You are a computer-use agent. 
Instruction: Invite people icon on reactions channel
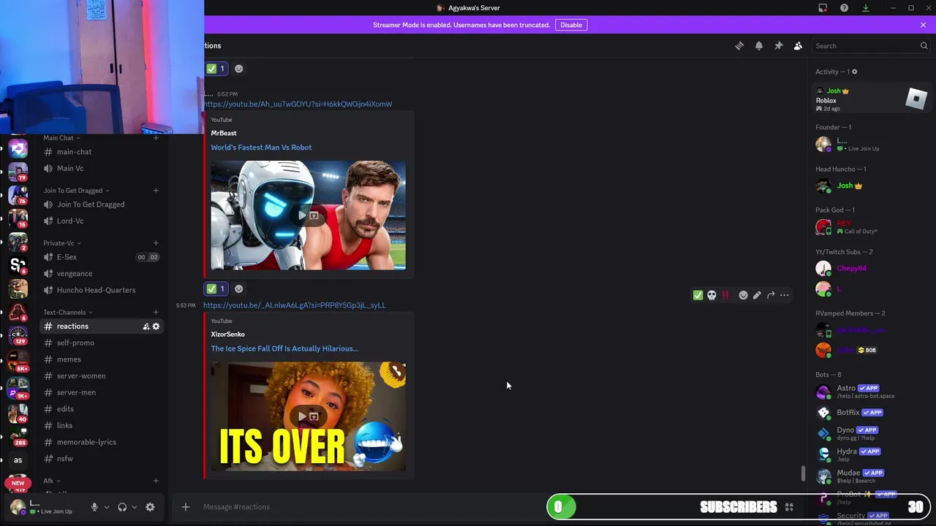point(146,327)
